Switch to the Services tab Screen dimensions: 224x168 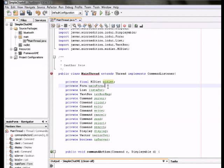[41, 20]
